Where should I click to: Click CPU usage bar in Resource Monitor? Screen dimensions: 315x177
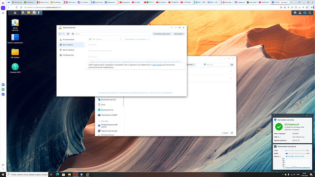[295, 151]
